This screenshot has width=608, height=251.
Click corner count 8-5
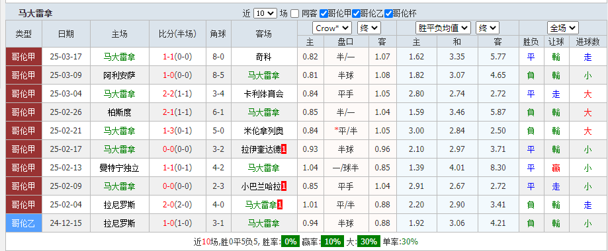(218, 75)
